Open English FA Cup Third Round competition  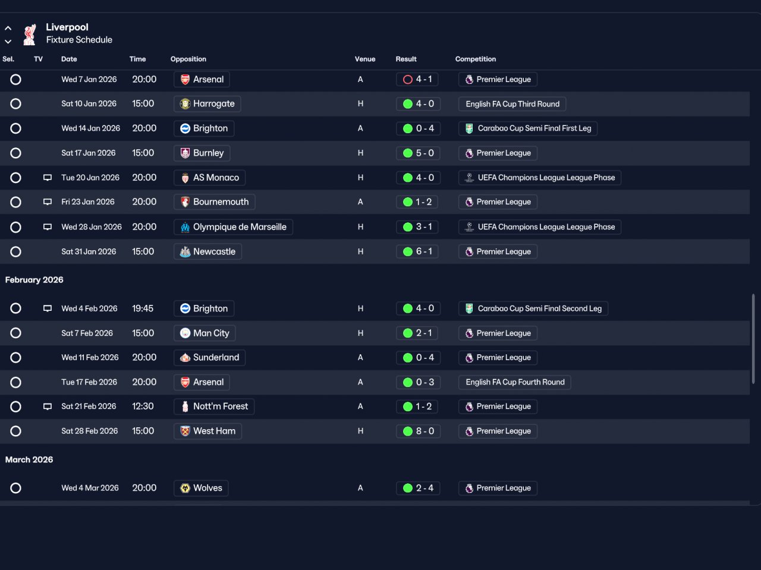pos(512,104)
